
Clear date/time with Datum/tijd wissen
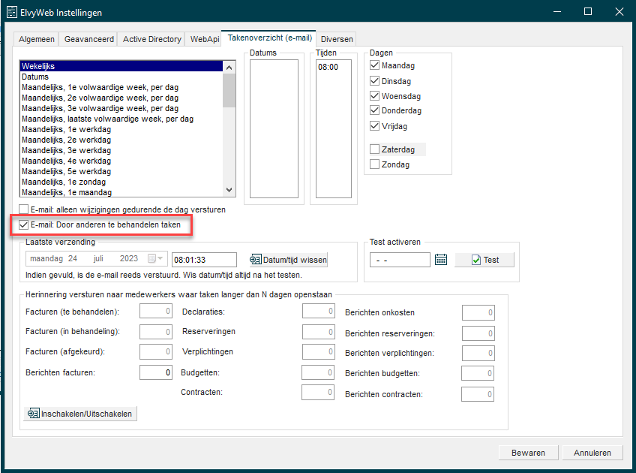(289, 260)
